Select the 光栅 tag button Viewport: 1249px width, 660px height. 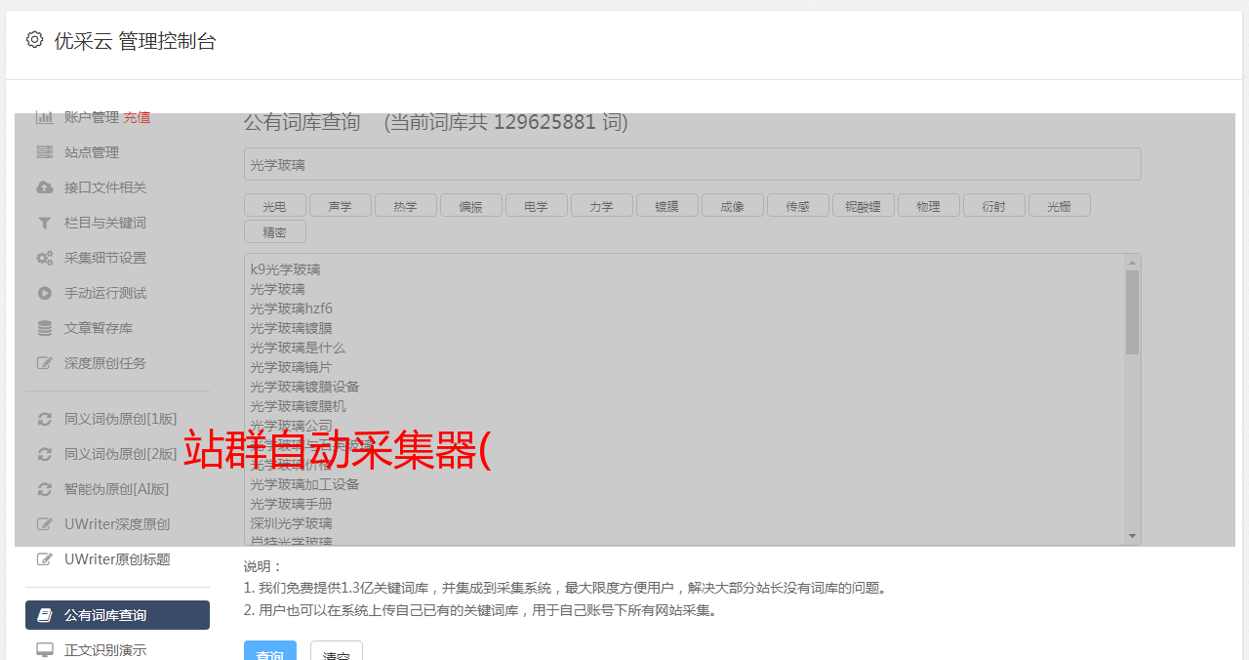[1060, 205]
